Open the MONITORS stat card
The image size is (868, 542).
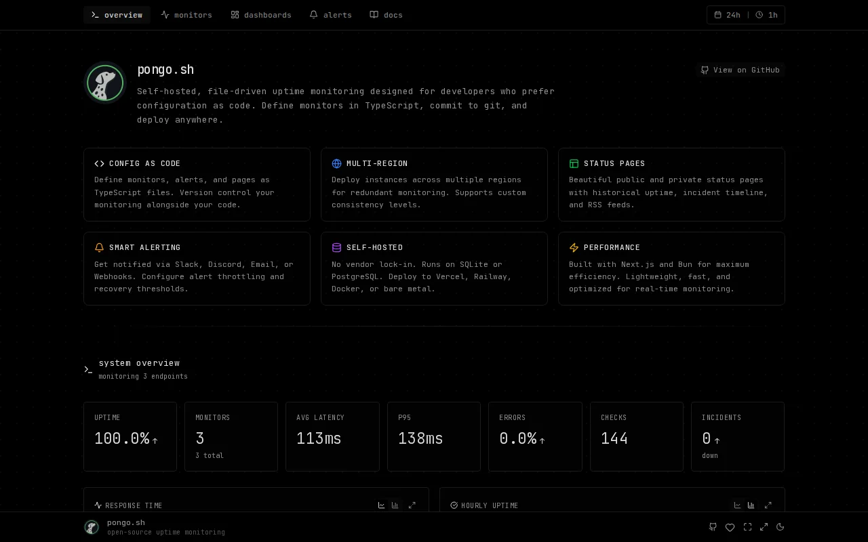coord(231,436)
